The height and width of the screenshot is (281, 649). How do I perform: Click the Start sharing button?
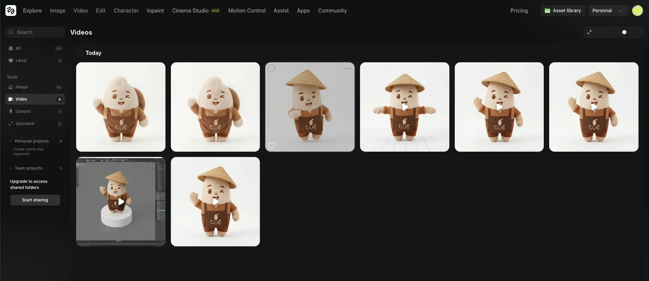[35, 200]
